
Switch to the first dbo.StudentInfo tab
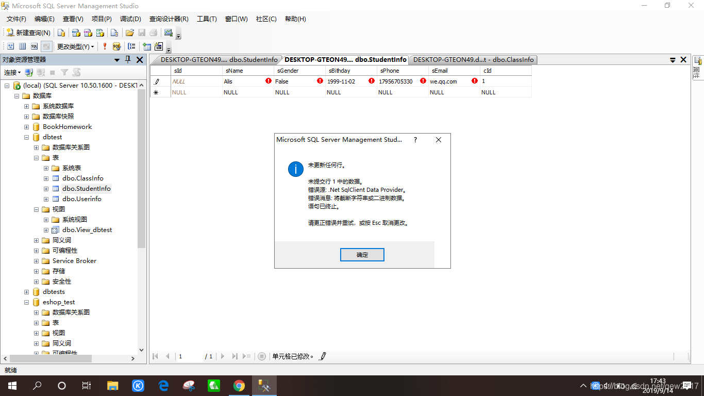tap(219, 60)
